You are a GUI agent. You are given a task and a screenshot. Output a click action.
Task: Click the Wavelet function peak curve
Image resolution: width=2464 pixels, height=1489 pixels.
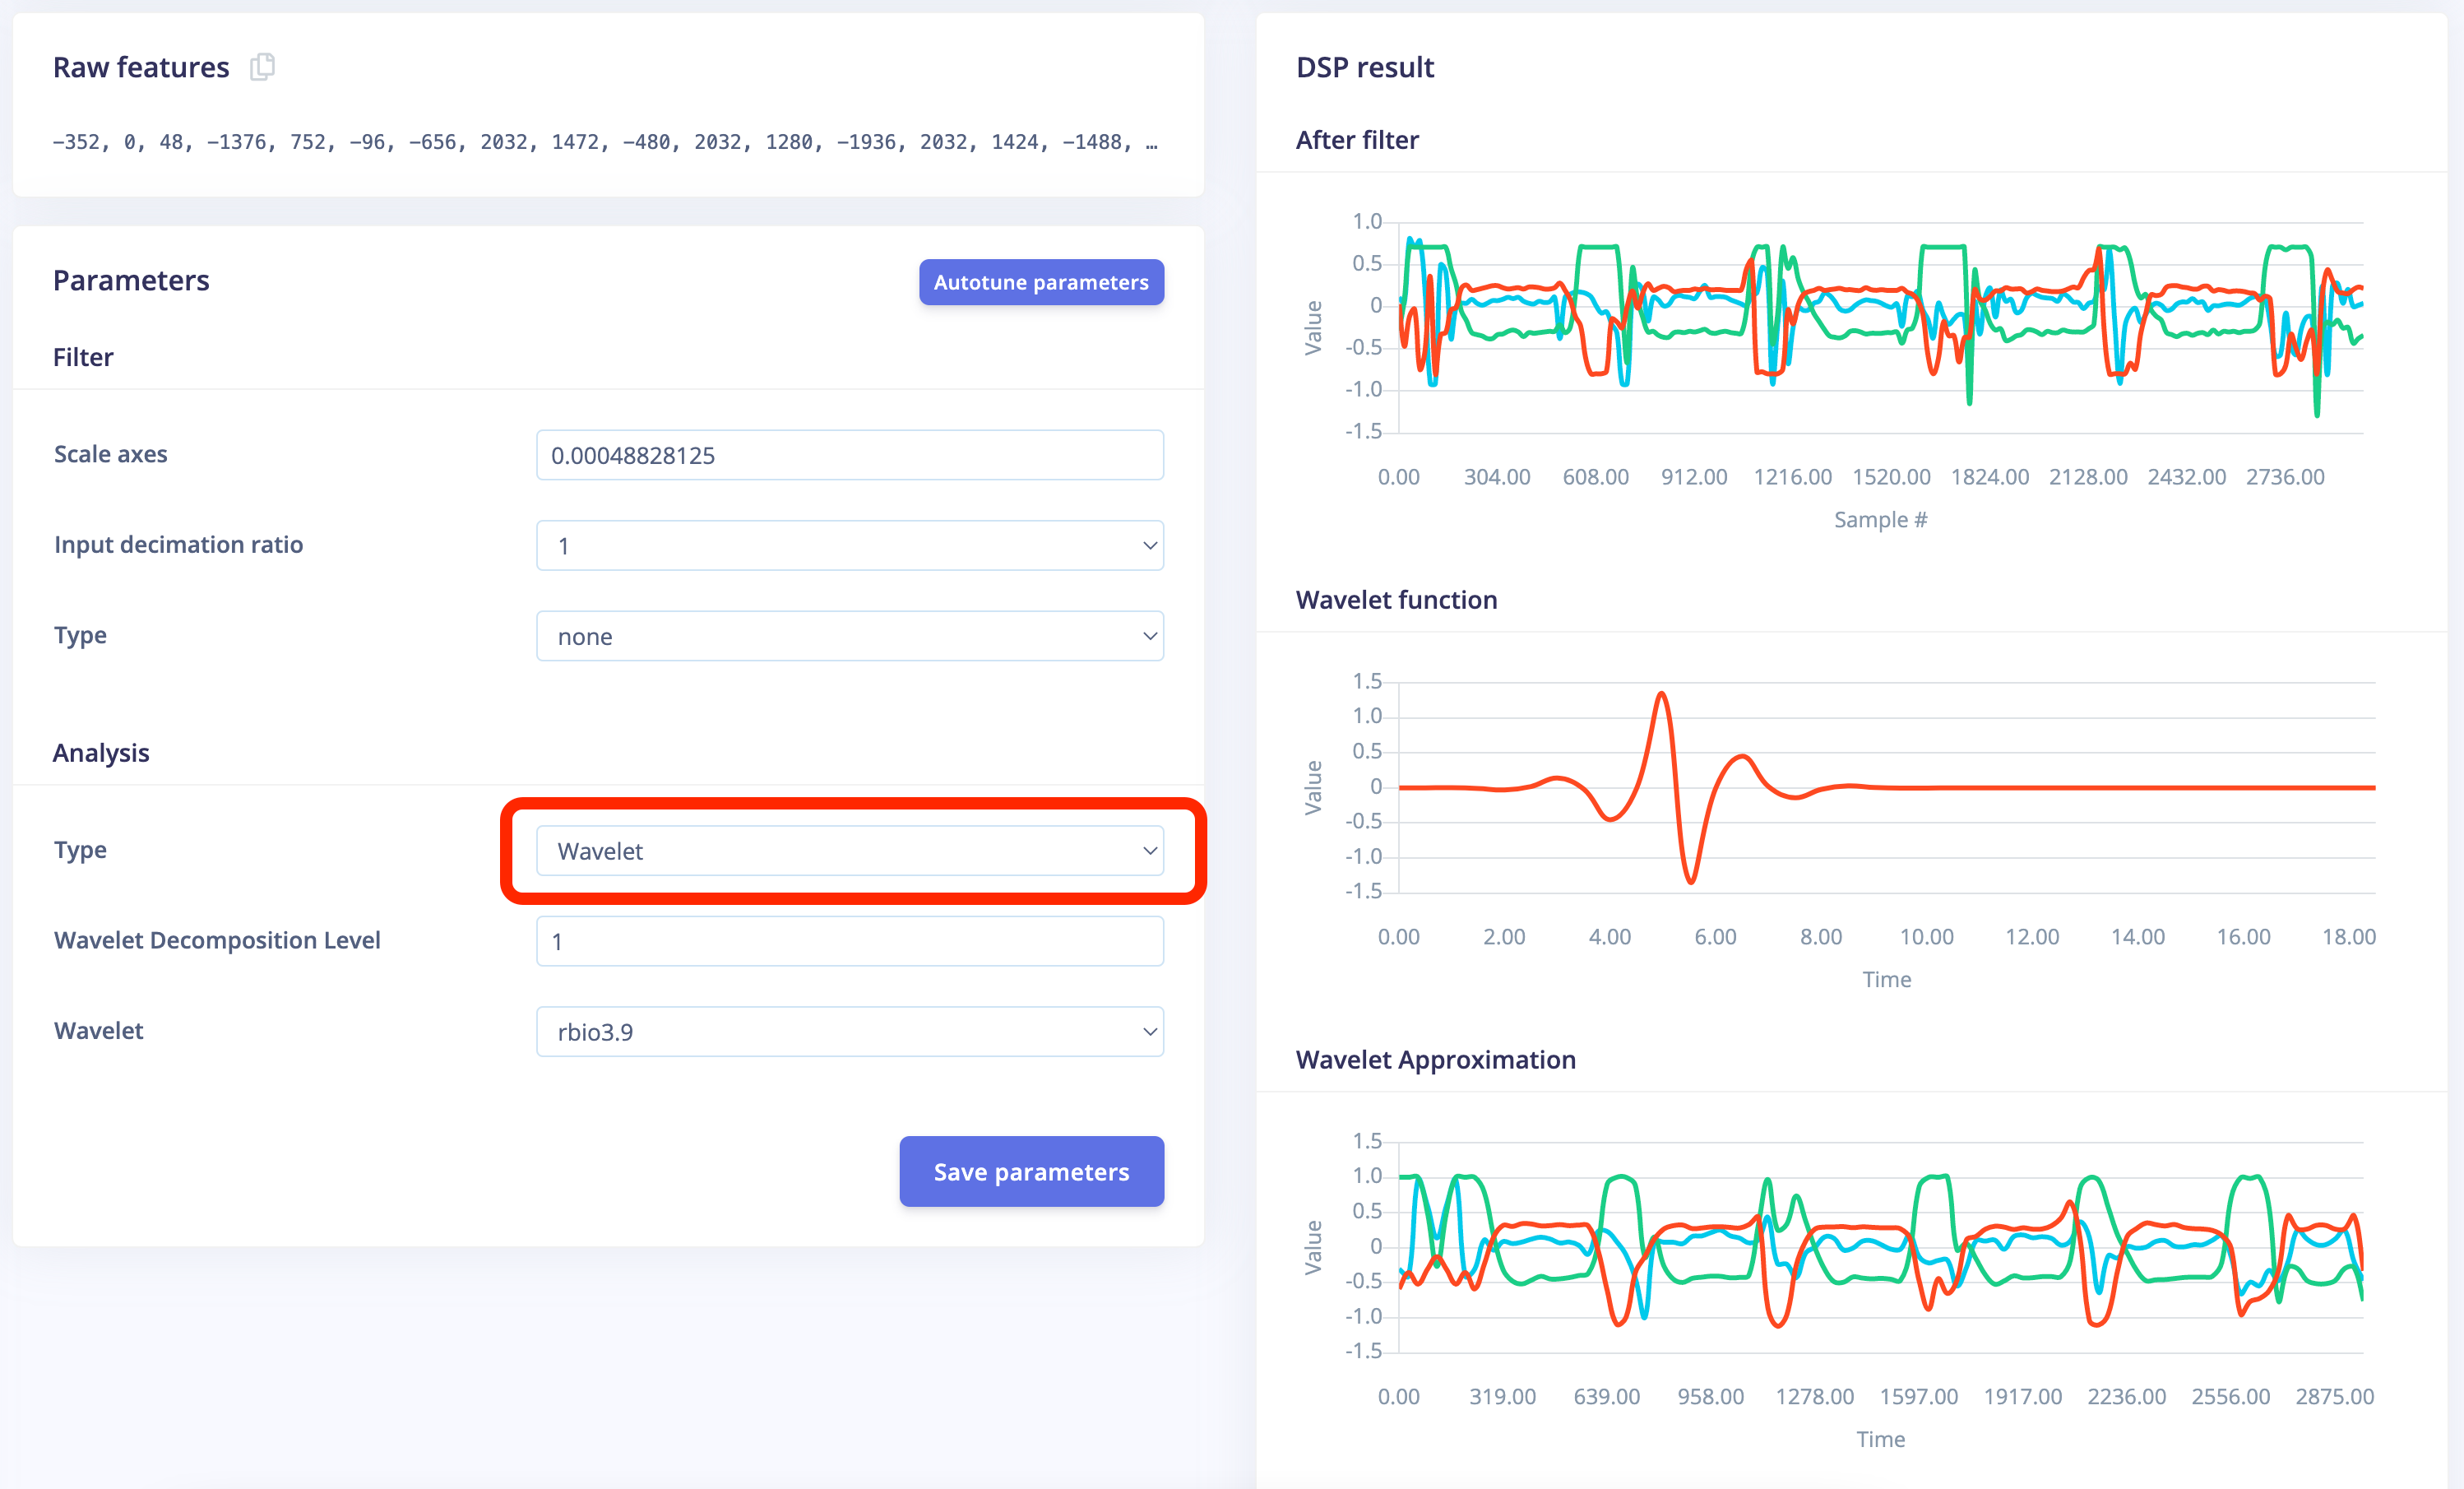coord(1661,695)
